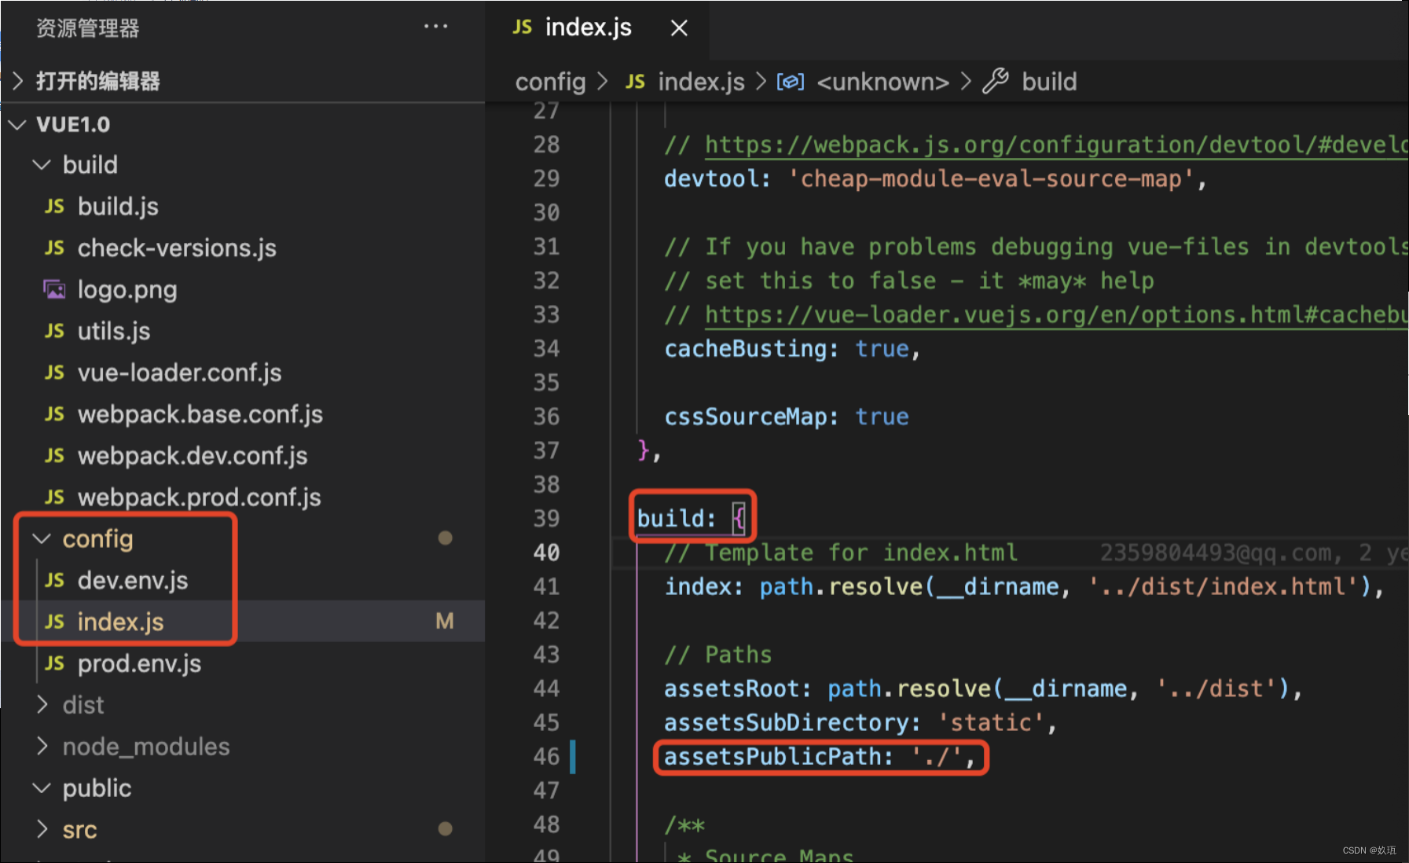1409x863 pixels.
Task: Click the JS icon of utils.js
Action: pyautogui.click(x=54, y=332)
